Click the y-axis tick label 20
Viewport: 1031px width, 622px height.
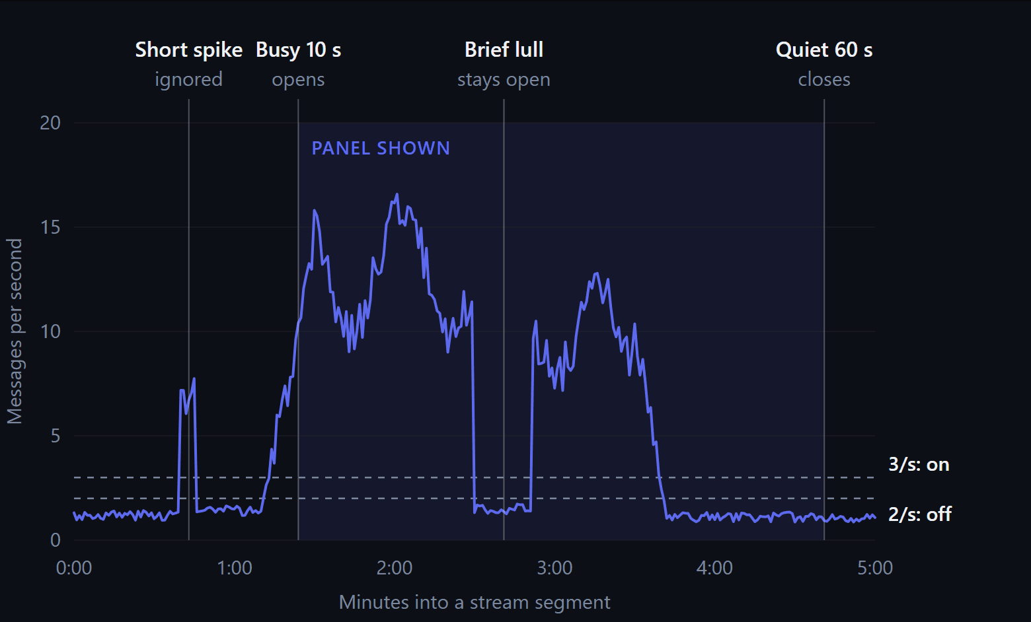pos(50,123)
